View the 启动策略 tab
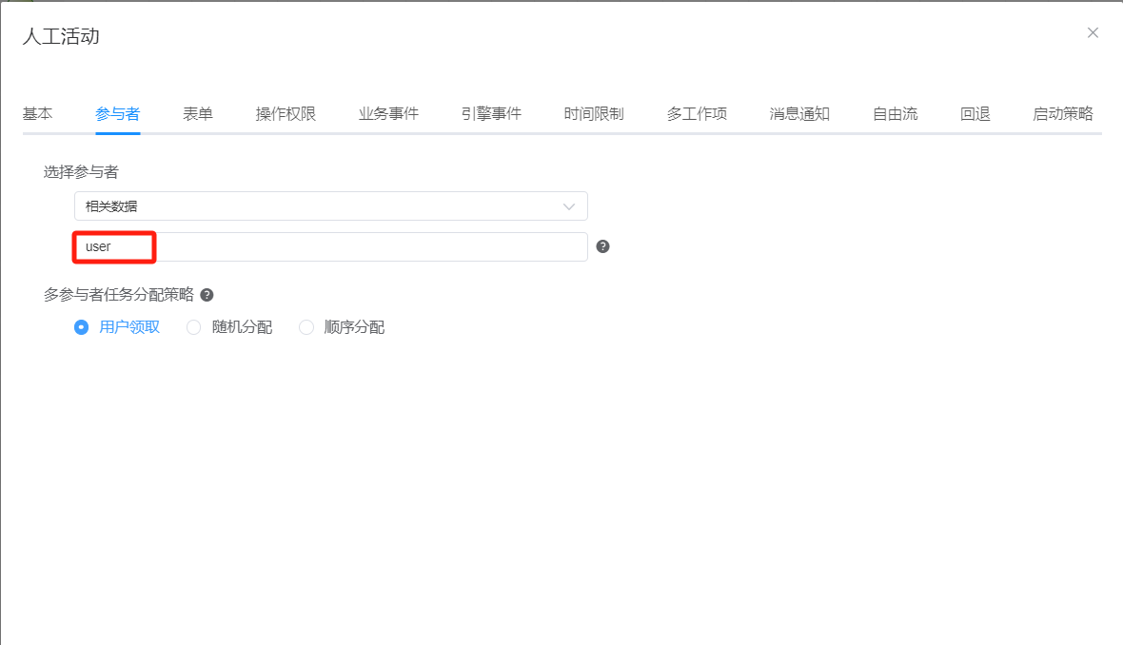Viewport: 1123px width, 645px height. (1062, 112)
